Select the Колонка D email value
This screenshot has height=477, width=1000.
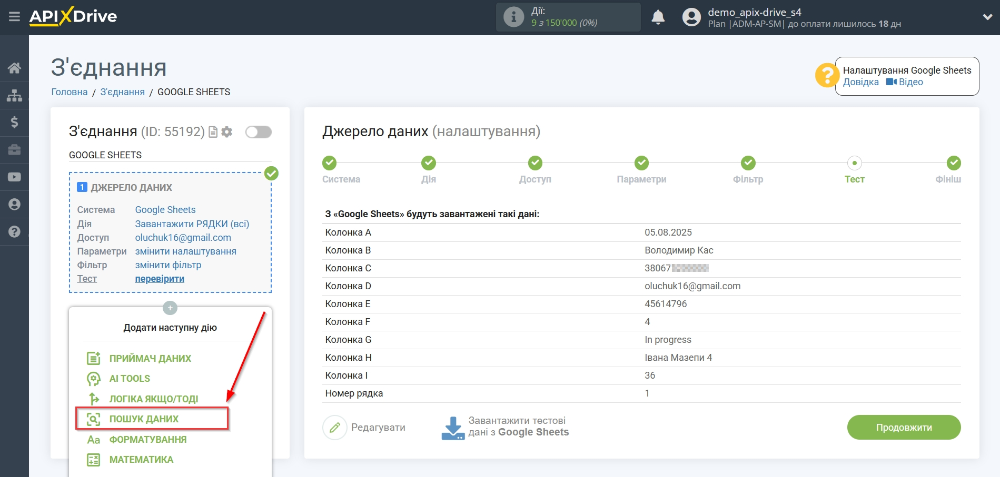[x=692, y=286]
